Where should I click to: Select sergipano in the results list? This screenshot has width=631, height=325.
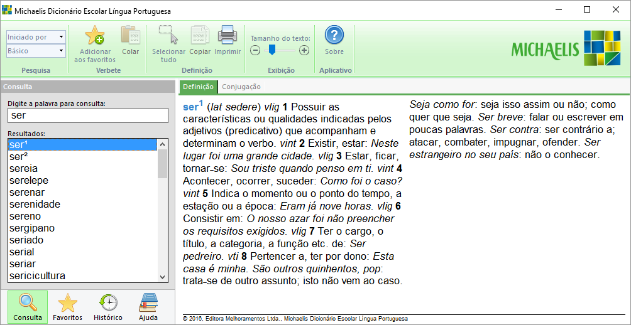[82, 228]
